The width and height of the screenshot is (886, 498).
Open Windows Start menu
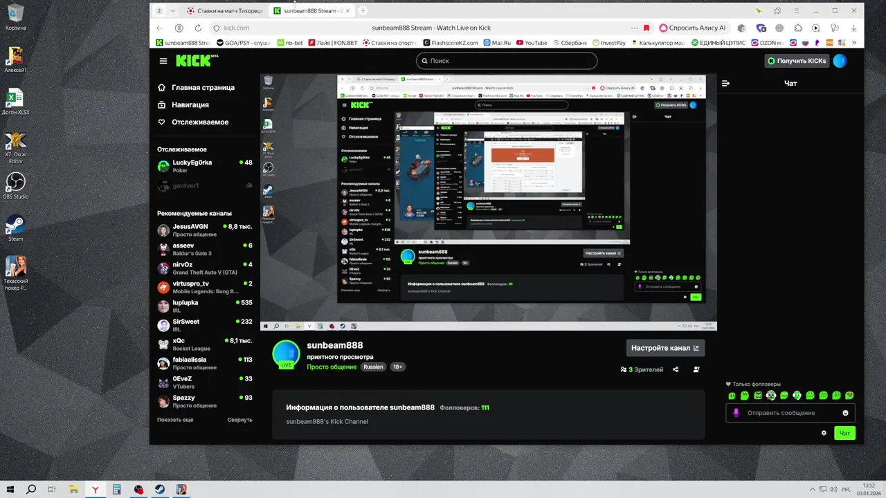[10, 490]
